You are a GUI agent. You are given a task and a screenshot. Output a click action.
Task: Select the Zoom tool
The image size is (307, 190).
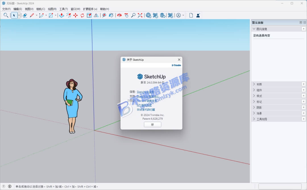133,15
